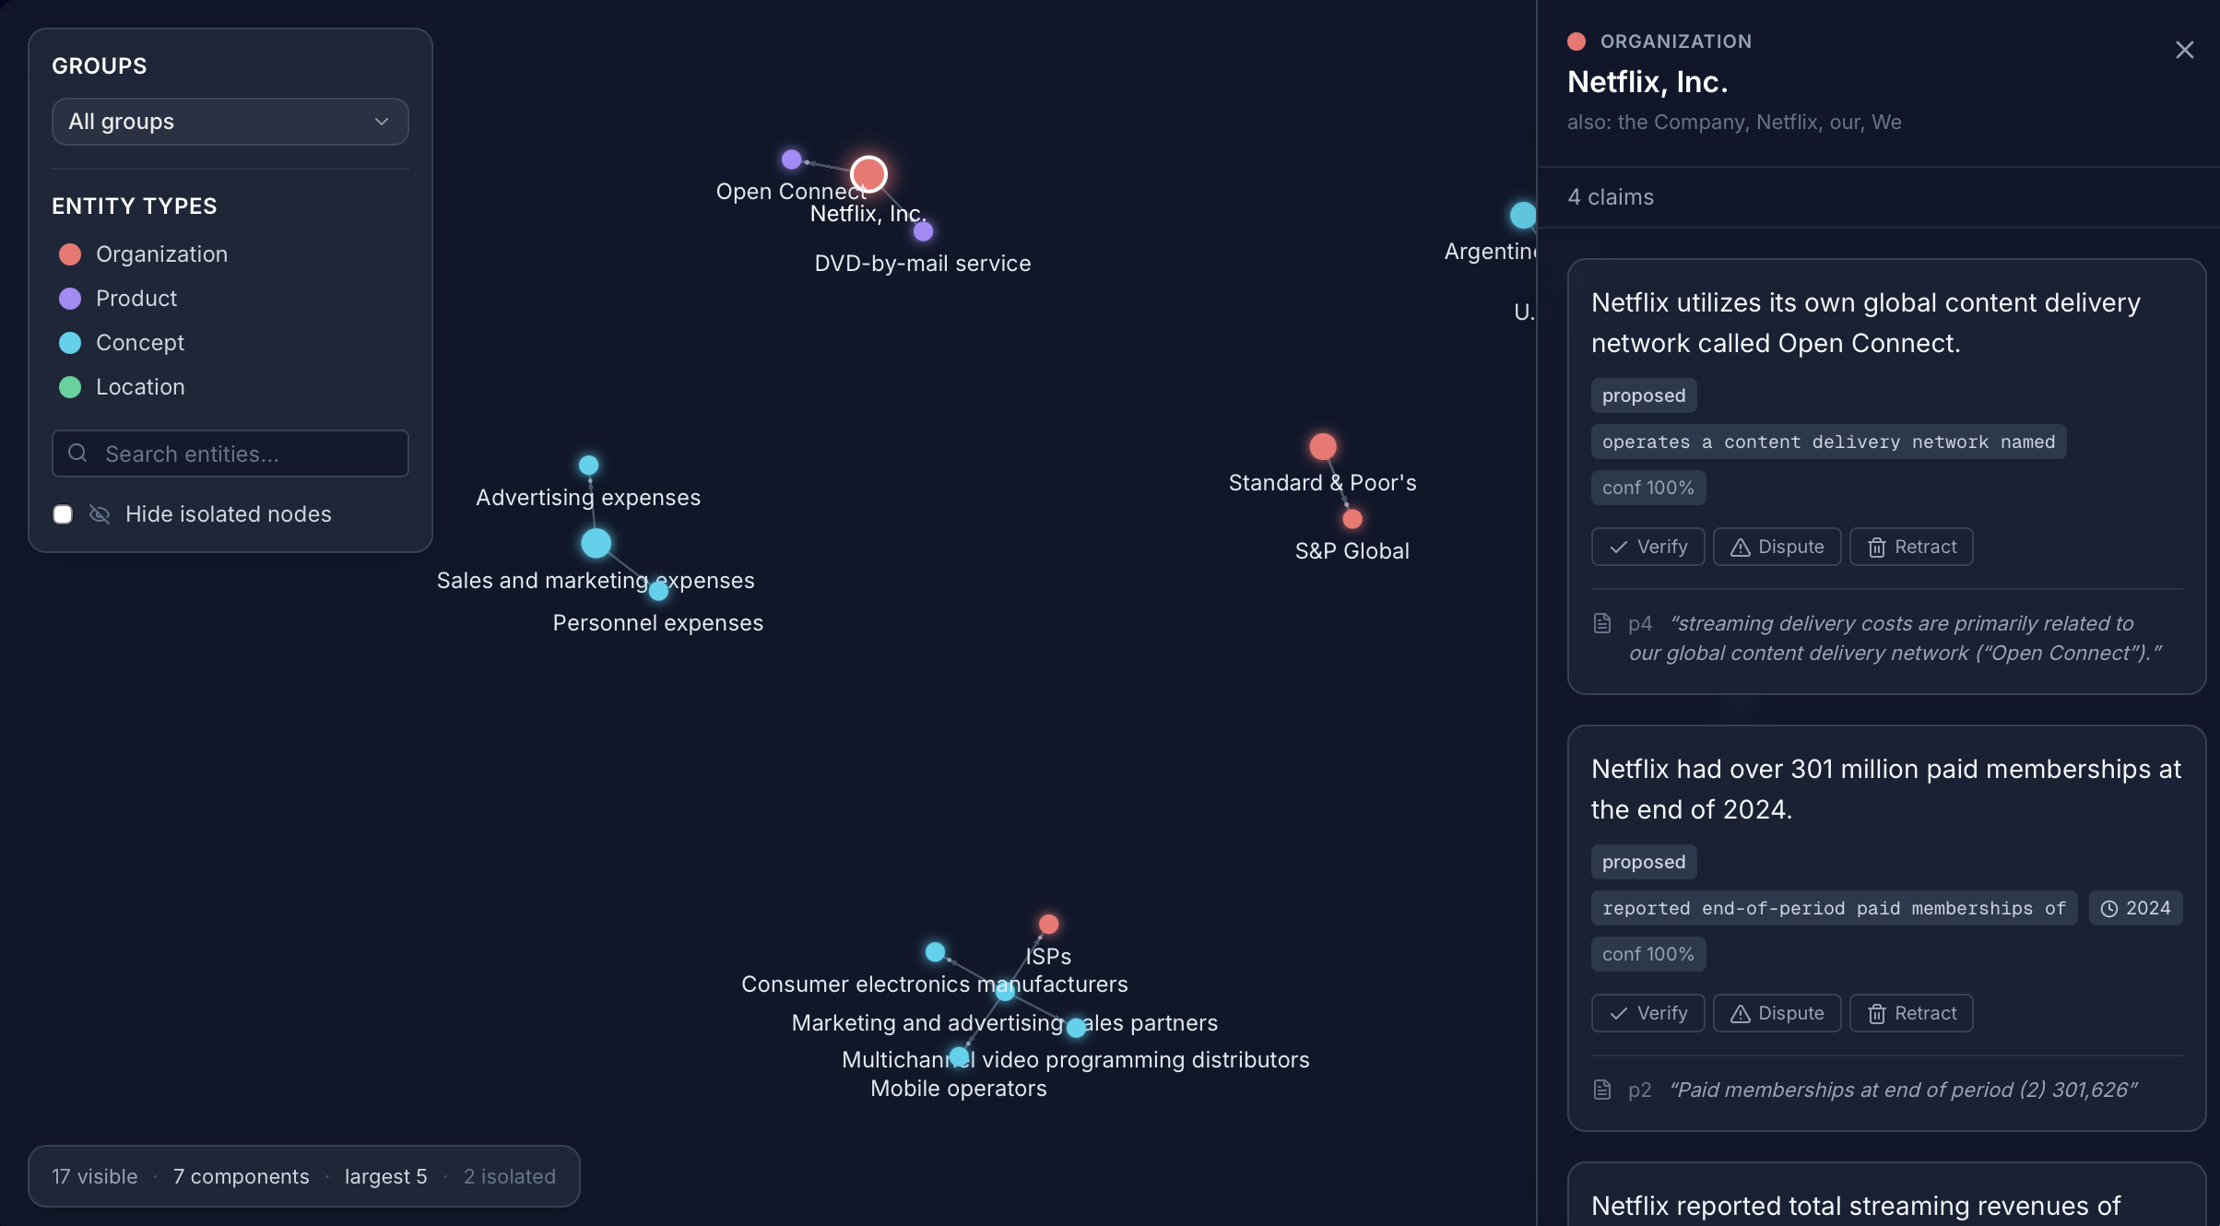Click the p4 streaming delivery costs citation
2220x1226 pixels.
click(x=1894, y=638)
